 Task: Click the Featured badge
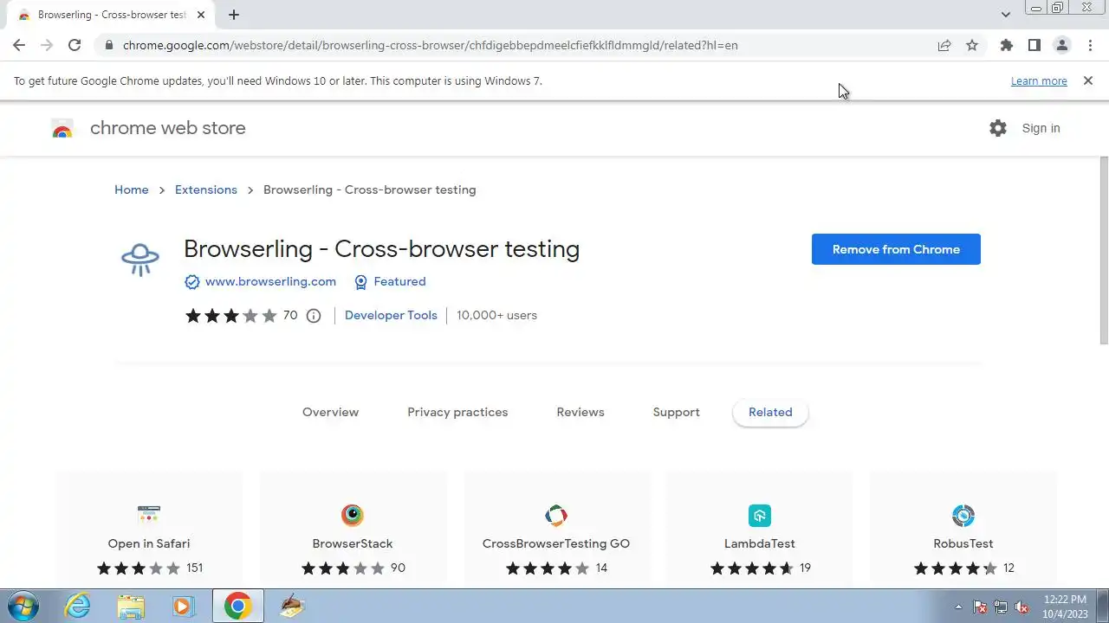(x=391, y=281)
